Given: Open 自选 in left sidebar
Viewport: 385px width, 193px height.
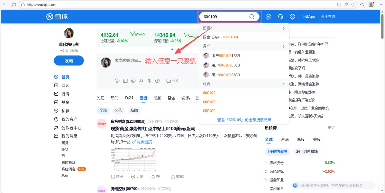Looking at the screenshot, I should 62,85.
